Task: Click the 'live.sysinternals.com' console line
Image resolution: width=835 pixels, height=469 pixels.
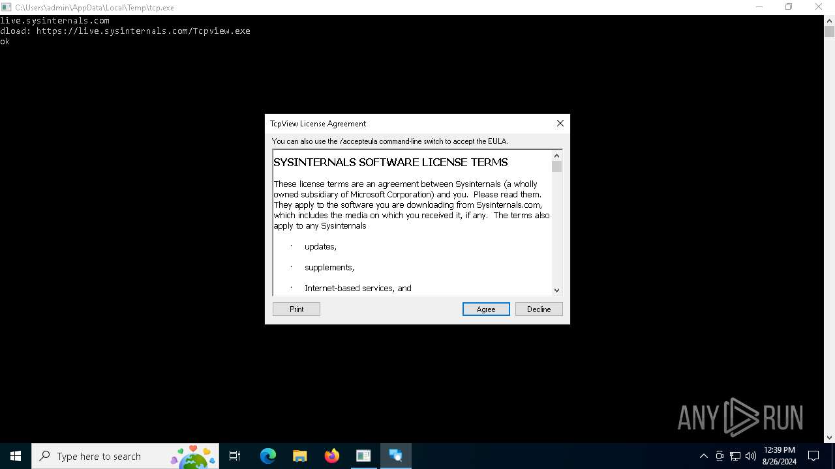Action: click(x=55, y=20)
